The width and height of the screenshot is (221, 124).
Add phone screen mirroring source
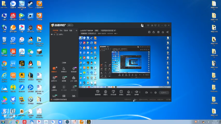[113, 93]
